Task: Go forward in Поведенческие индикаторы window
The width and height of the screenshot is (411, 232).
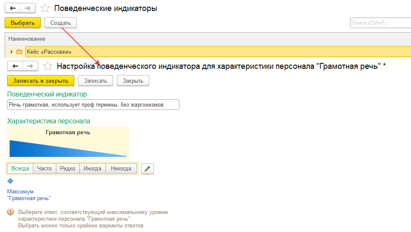Action: click(x=28, y=8)
